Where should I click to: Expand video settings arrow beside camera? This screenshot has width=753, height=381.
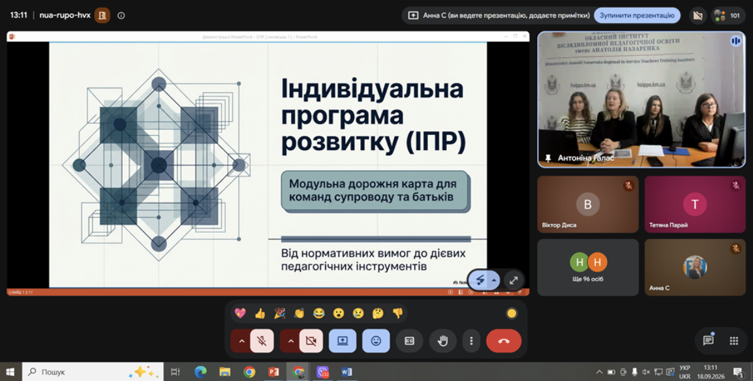pyautogui.click(x=290, y=341)
